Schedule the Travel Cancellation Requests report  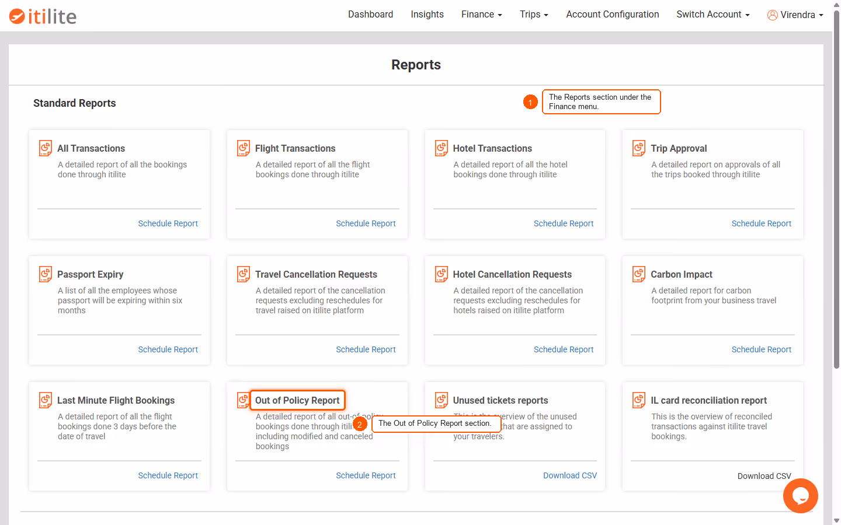366,349
